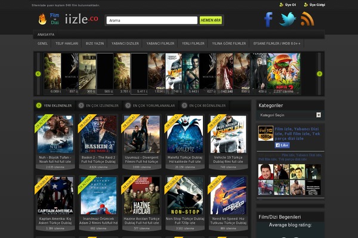
Task: Open the Baskın 2 The Raid 2 poster
Action: pyautogui.click(x=98, y=134)
